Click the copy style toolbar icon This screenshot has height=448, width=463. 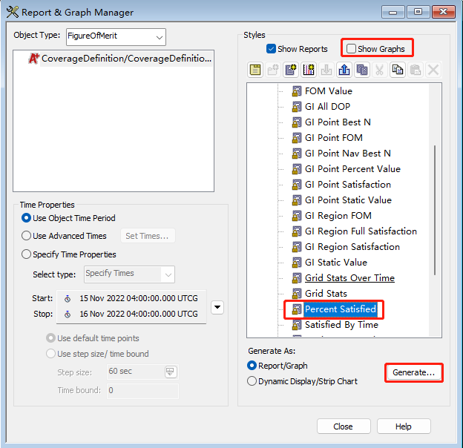tap(398, 70)
